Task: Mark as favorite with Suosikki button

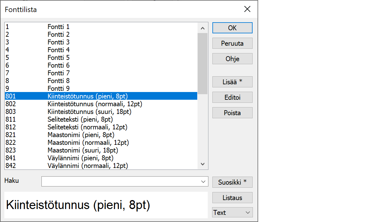Action: coord(232,182)
